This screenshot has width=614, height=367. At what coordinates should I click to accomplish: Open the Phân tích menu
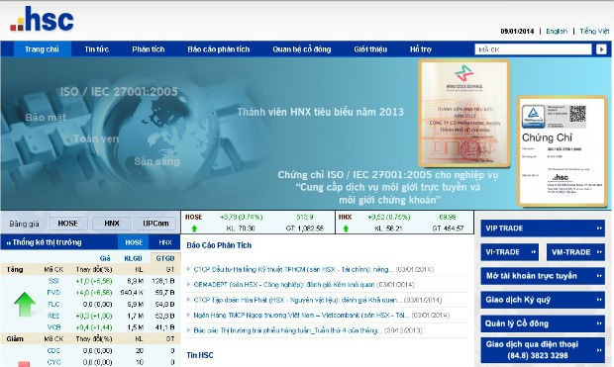(x=148, y=49)
